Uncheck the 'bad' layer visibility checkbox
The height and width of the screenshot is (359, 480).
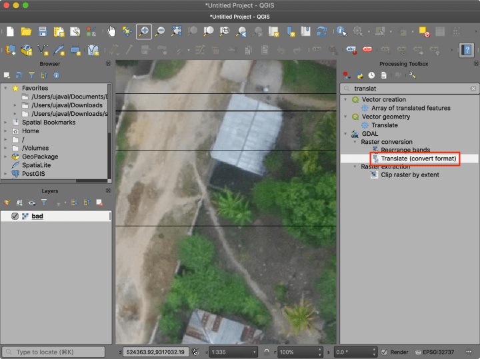click(x=15, y=216)
